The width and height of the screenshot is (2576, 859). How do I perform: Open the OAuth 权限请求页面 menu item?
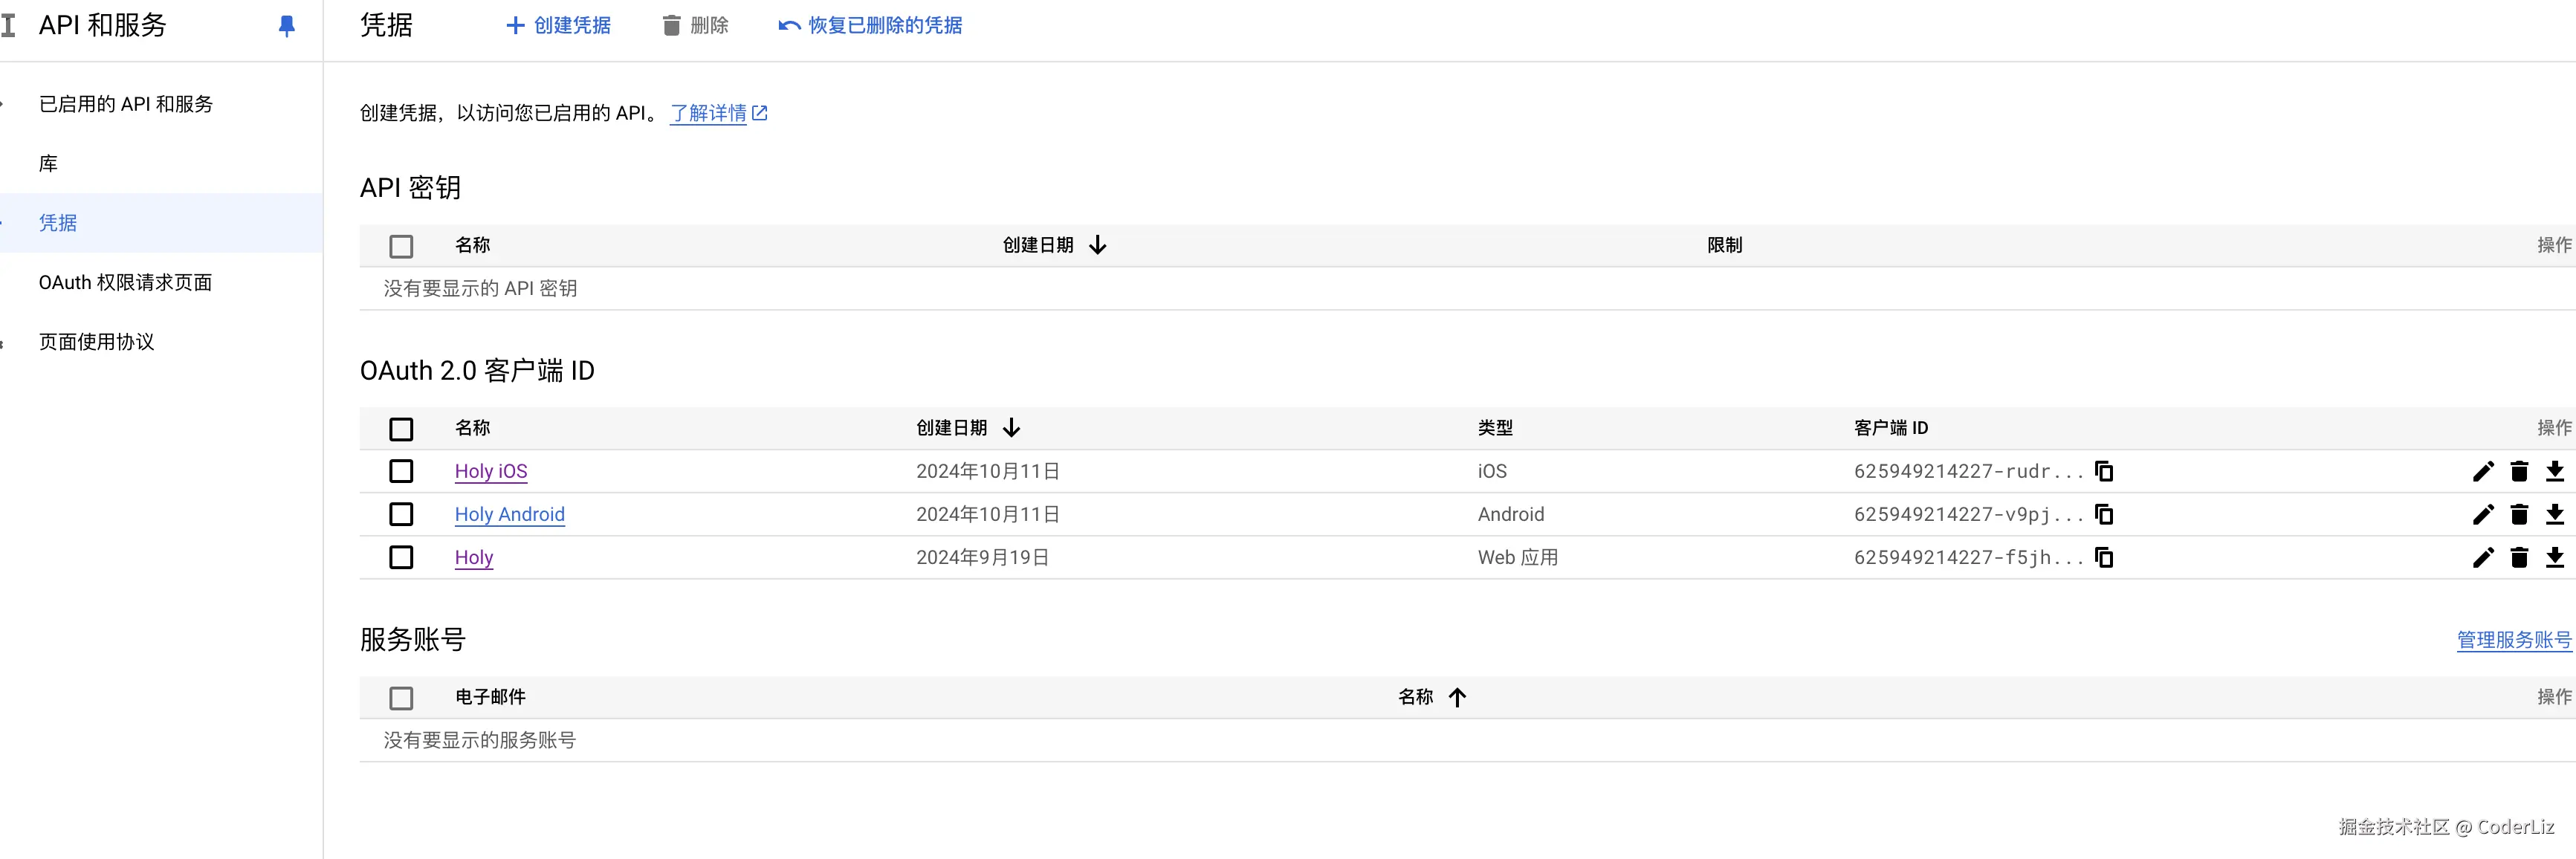tap(125, 283)
